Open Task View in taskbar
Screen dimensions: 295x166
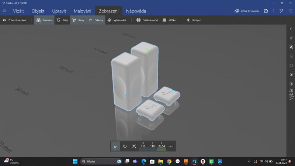click(x=127, y=162)
